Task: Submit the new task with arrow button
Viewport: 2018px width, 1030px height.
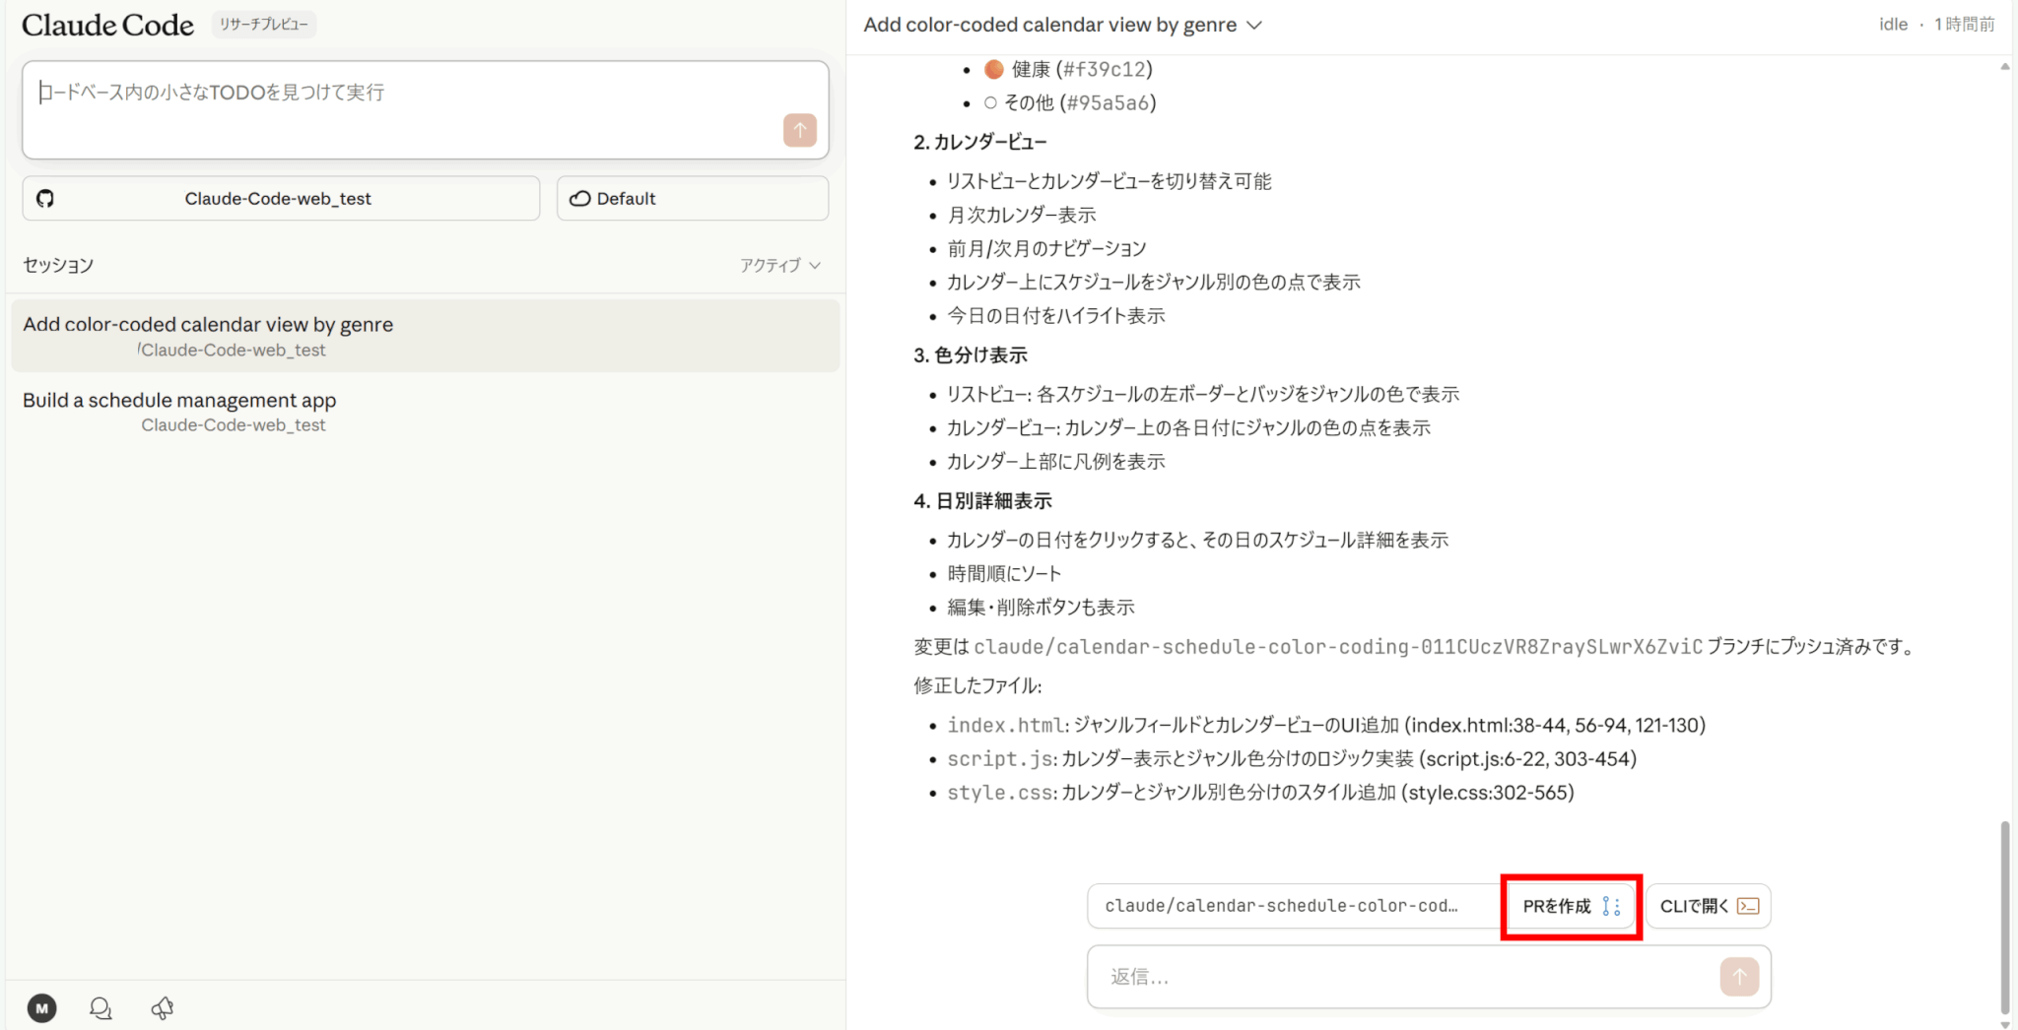Action: (799, 130)
